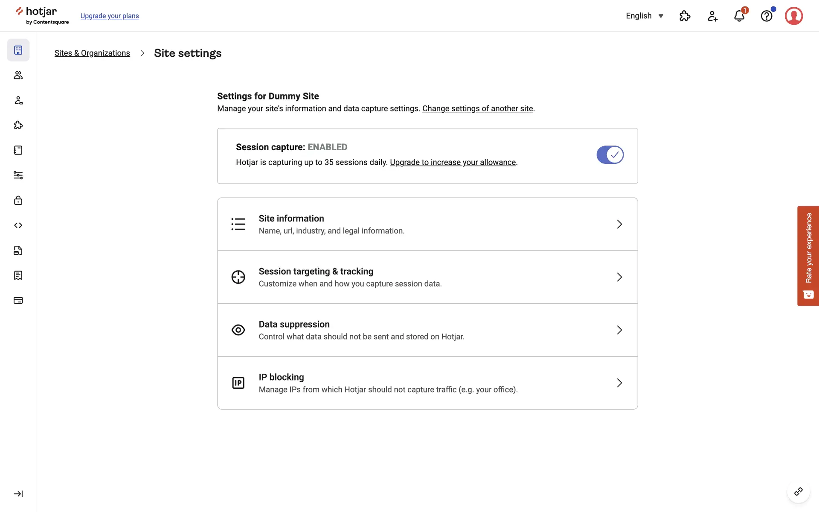This screenshot has height=512, width=819.
Task: Click the invite user icon in header
Action: point(712,16)
